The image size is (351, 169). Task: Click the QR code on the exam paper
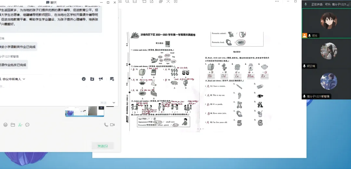pos(168,43)
